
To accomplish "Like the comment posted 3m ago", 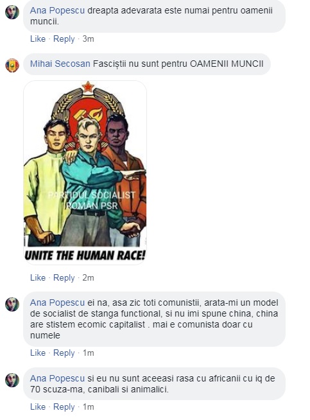I will pos(38,39).
